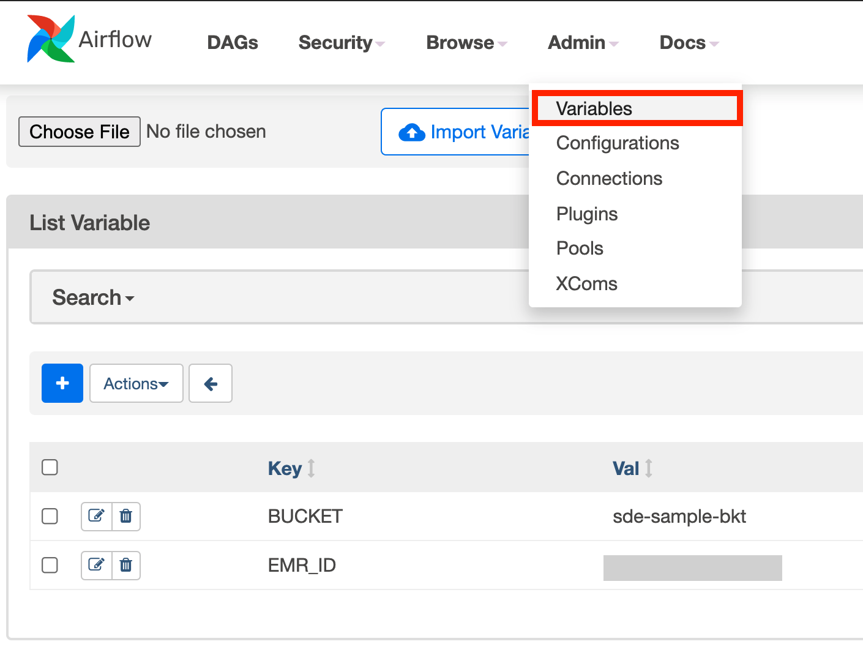Click the Airflow pinwheel logo
863x666 pixels.
coord(51,39)
